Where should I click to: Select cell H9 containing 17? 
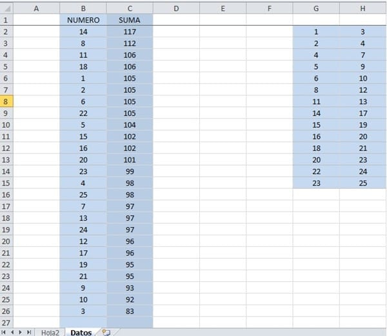[x=362, y=113]
